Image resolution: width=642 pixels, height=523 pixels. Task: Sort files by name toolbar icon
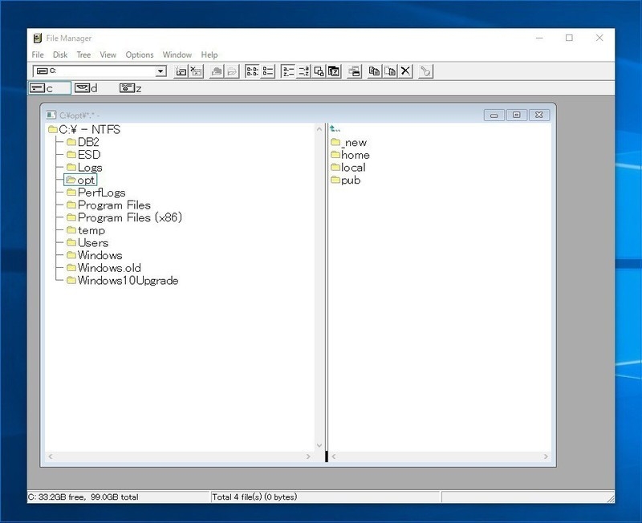[288, 71]
